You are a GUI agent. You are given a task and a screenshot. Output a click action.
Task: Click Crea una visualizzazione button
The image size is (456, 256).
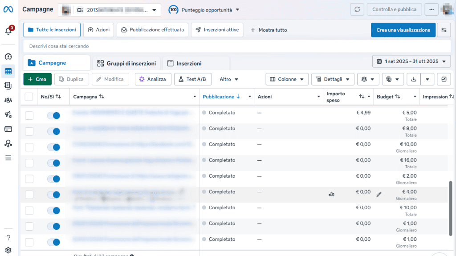[403, 30]
